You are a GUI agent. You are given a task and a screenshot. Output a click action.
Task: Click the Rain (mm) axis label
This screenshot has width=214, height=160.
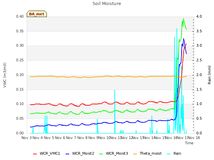tap(209, 75)
